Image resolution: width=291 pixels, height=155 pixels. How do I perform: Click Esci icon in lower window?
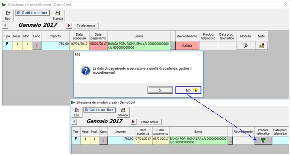coord(77,112)
